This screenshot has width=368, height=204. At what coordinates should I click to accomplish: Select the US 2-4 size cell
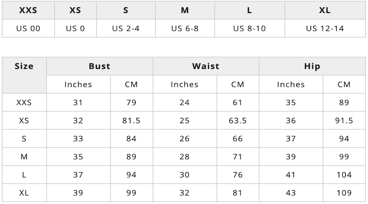click(x=126, y=29)
